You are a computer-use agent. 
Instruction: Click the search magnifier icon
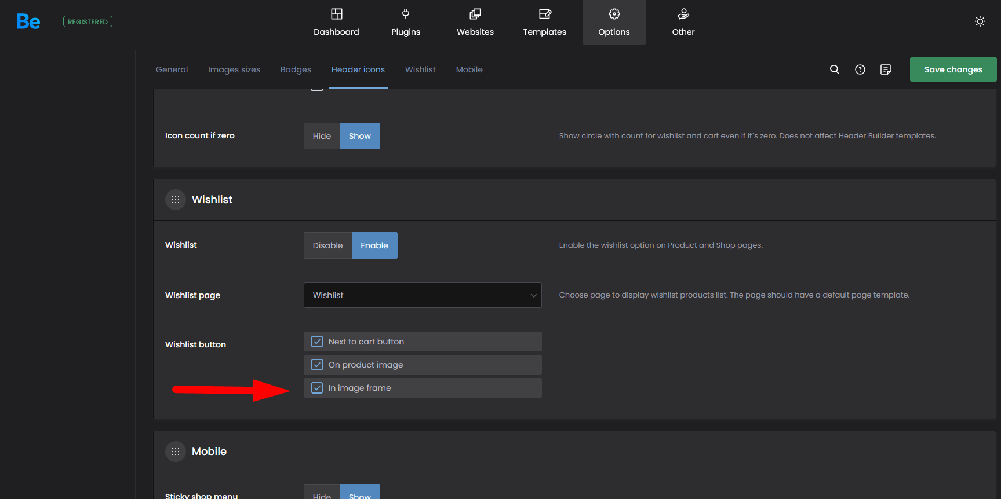[834, 69]
